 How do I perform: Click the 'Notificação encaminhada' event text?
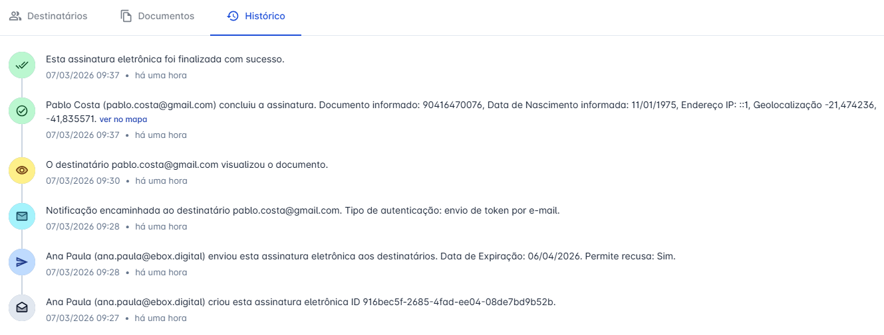303,210
